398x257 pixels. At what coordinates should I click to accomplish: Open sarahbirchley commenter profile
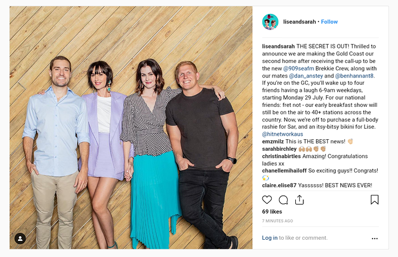pyautogui.click(x=279, y=148)
